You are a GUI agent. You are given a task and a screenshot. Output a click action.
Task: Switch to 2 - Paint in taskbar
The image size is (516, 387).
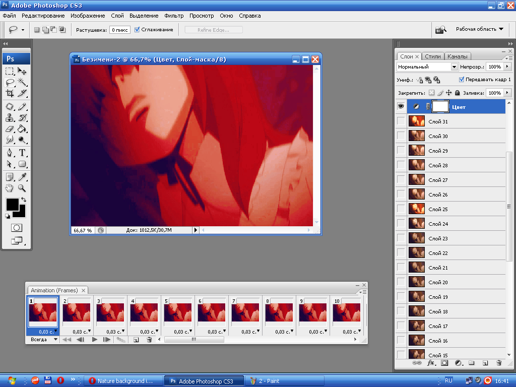click(285, 381)
